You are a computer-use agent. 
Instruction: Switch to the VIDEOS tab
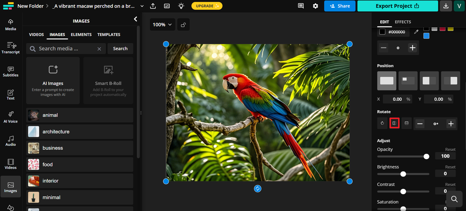click(36, 34)
